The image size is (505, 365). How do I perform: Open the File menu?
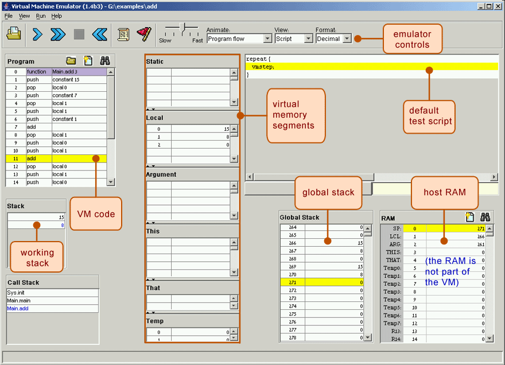tap(9, 16)
